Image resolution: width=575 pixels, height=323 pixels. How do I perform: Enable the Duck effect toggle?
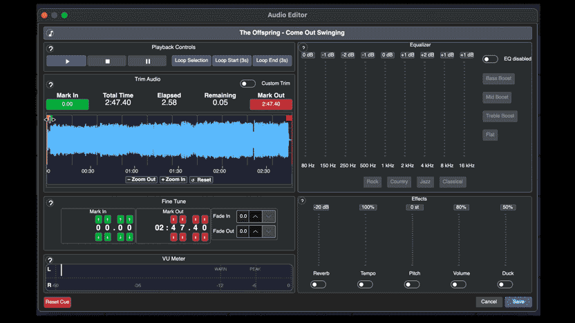[505, 284]
